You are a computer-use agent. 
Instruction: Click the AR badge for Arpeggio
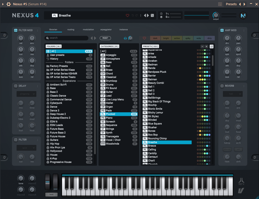click(x=103, y=55)
